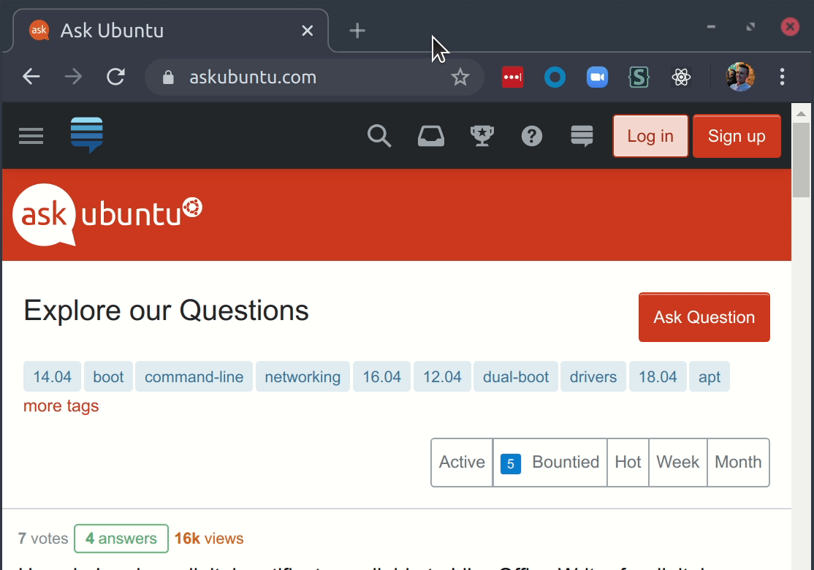Image resolution: width=814 pixels, height=570 pixels.
Task: Reload the askubuntu.com page
Action: 115,77
